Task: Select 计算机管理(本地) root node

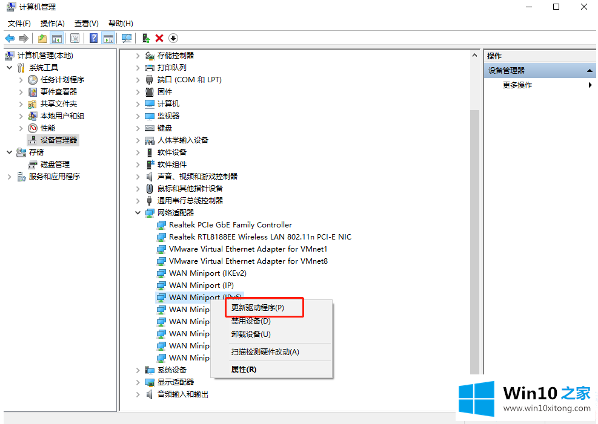Action: (x=45, y=56)
